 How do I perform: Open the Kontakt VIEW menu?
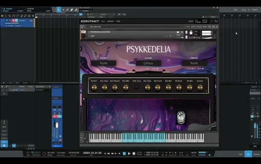[x=118, y=21]
